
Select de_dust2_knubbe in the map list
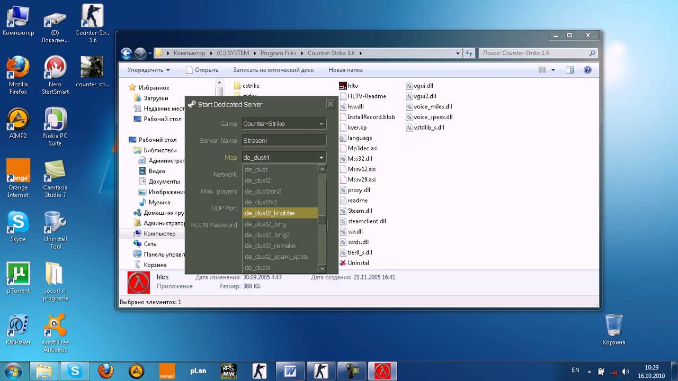point(280,213)
